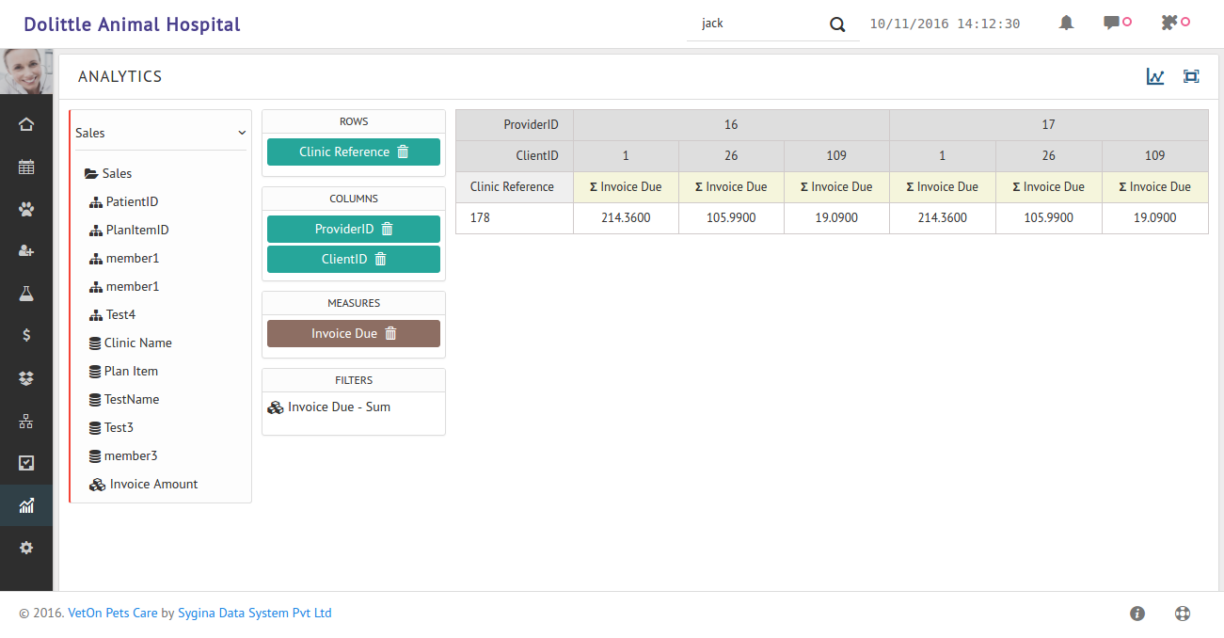Image resolution: width=1224 pixels, height=638 pixels.
Task: Open the paw patients icon in sidebar
Action: 26,209
